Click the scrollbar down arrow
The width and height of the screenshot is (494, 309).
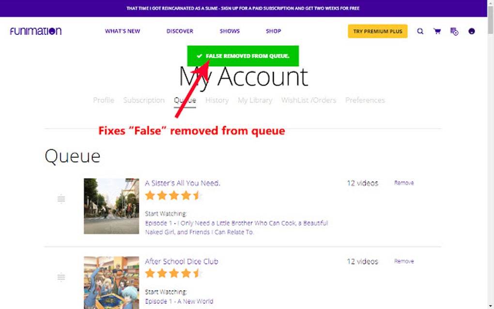pyautogui.click(x=490, y=306)
